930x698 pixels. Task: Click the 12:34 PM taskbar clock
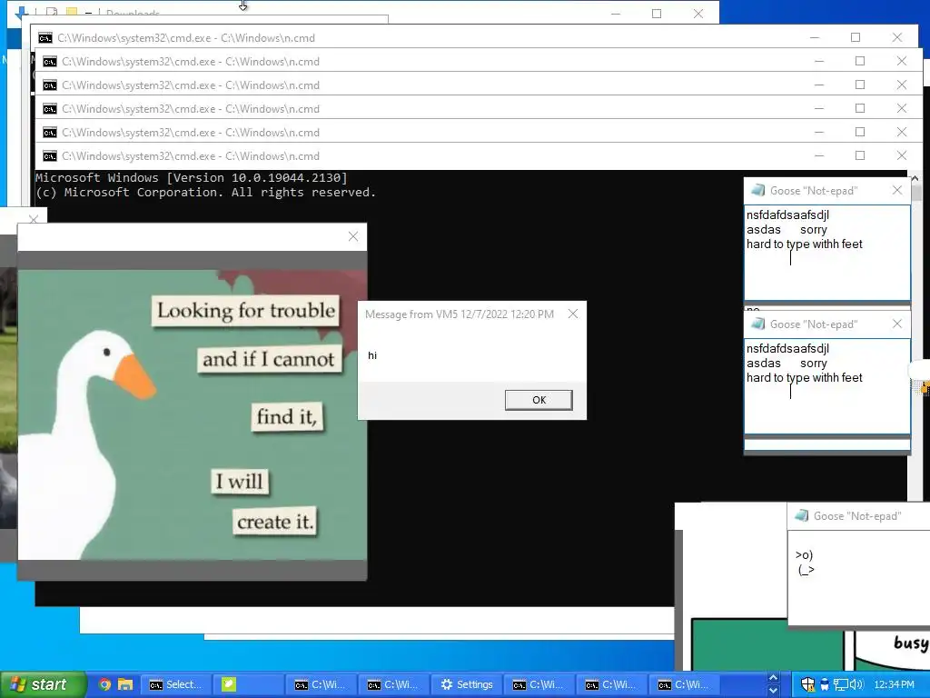click(x=894, y=684)
